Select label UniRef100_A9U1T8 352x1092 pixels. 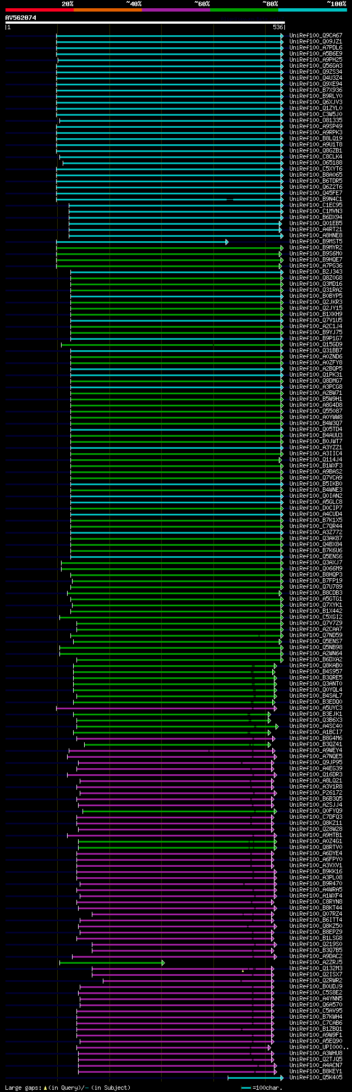[x=316, y=144]
